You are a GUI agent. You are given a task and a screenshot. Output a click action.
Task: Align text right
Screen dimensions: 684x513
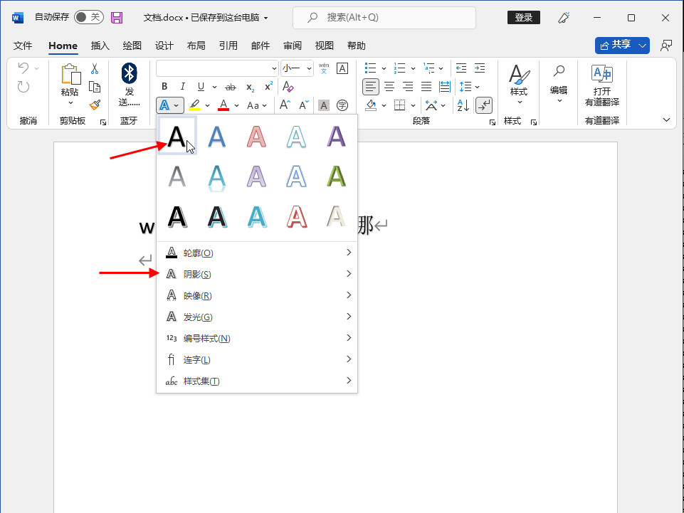tap(408, 87)
